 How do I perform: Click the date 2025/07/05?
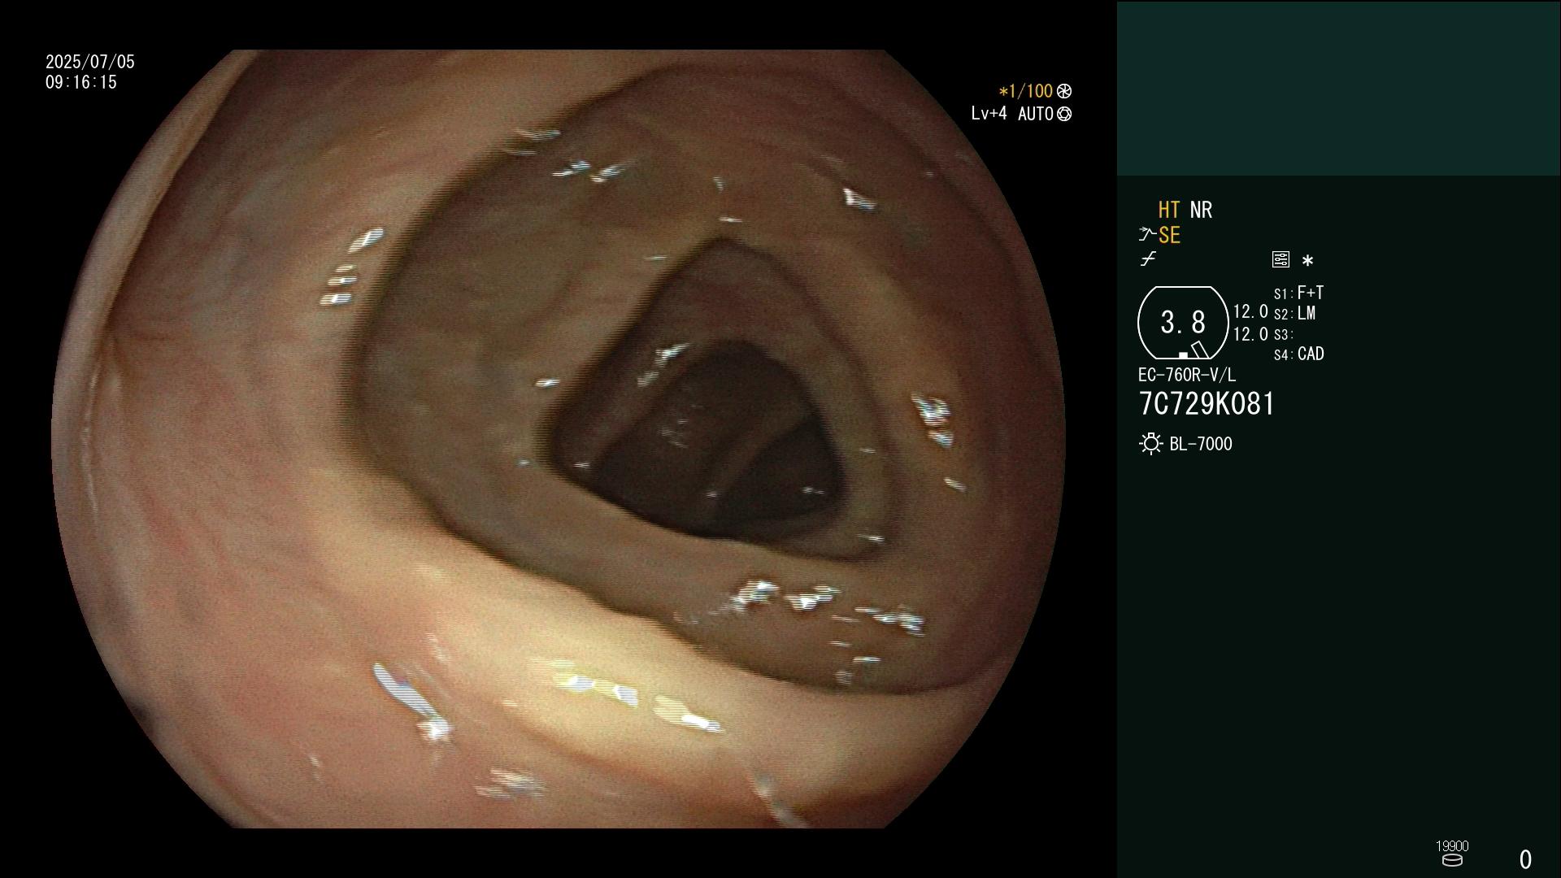(90, 62)
